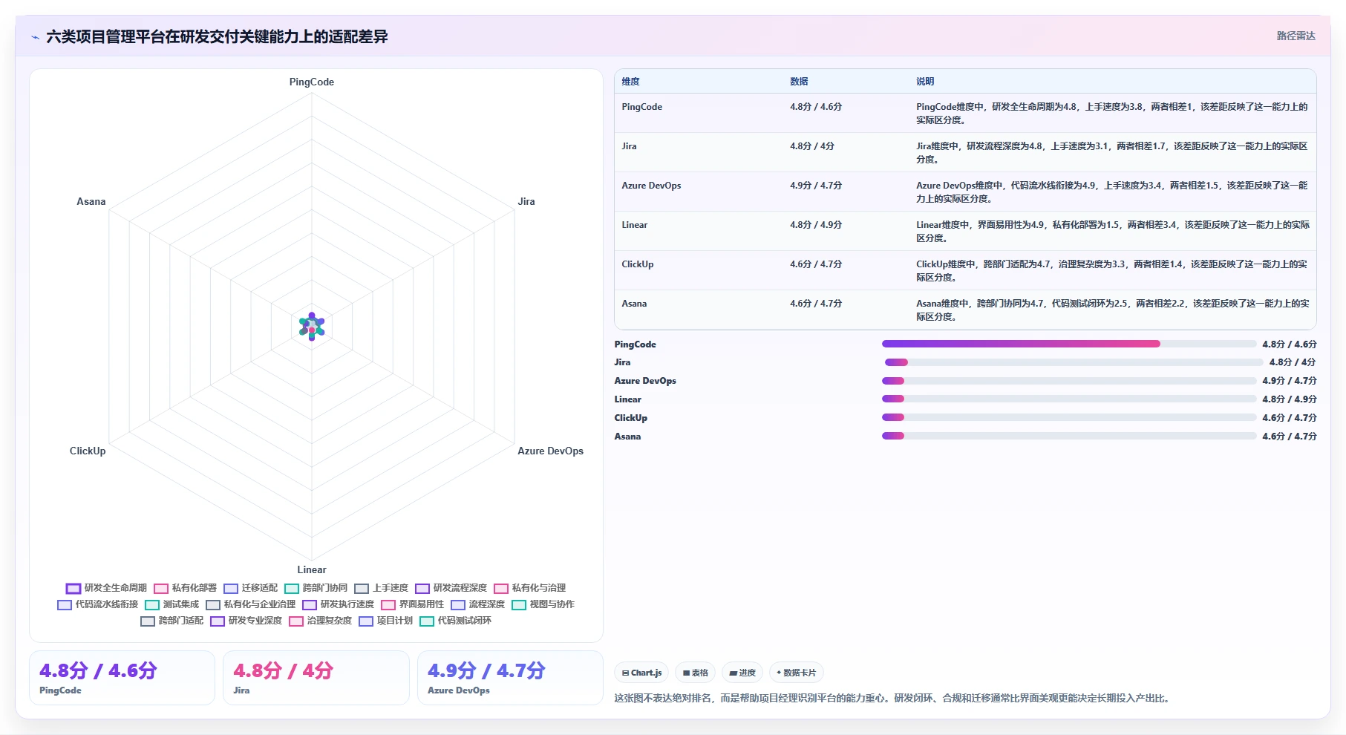The width and height of the screenshot is (1346, 735).
Task: Click the Jira radar axis label
Action: click(x=526, y=201)
